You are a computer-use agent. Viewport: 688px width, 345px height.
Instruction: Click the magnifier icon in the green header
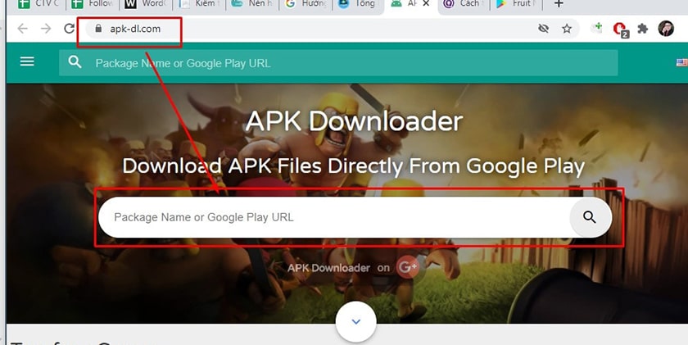click(75, 62)
